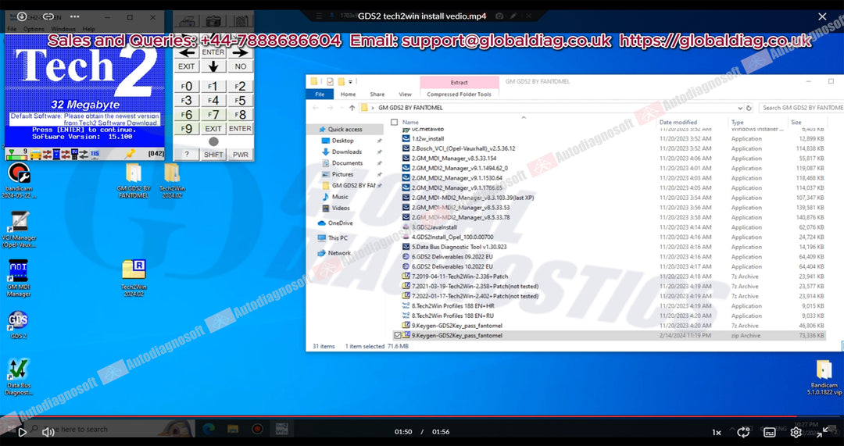Screen dimensions: 844x446
Task: Click the F1 key on Tech2 keypad
Action: [213, 86]
